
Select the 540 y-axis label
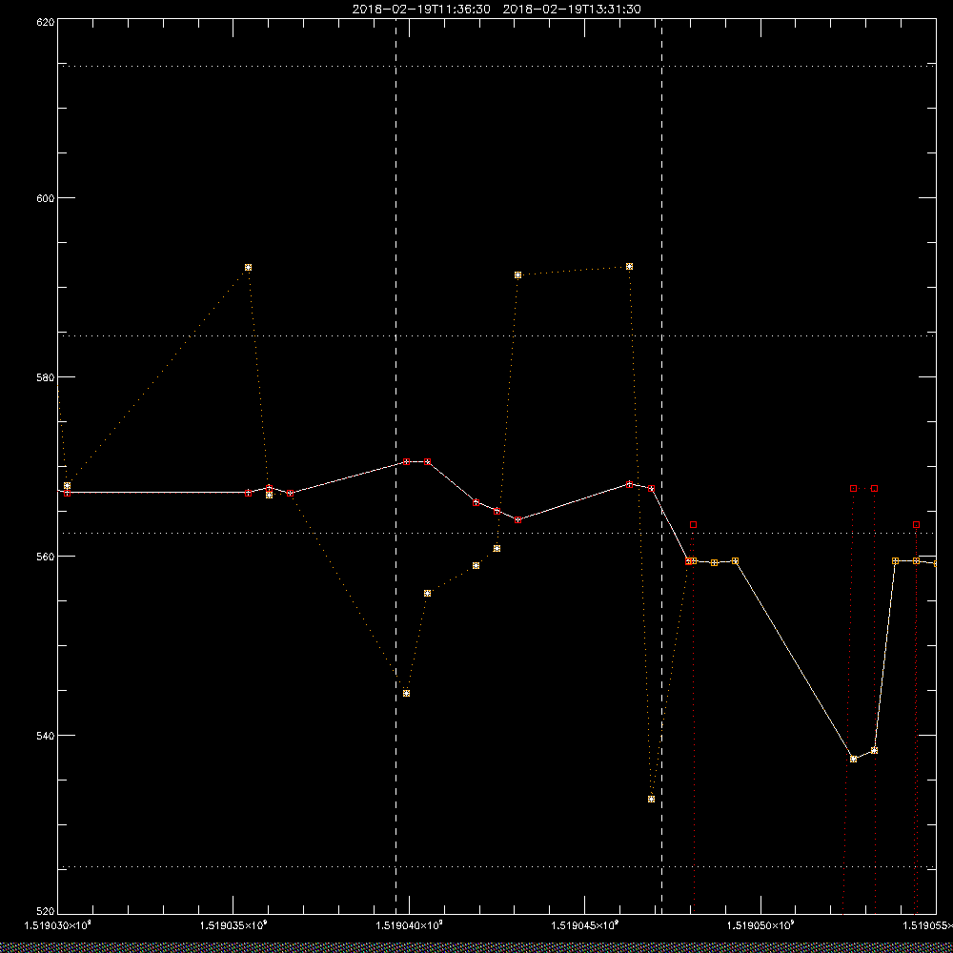point(46,735)
